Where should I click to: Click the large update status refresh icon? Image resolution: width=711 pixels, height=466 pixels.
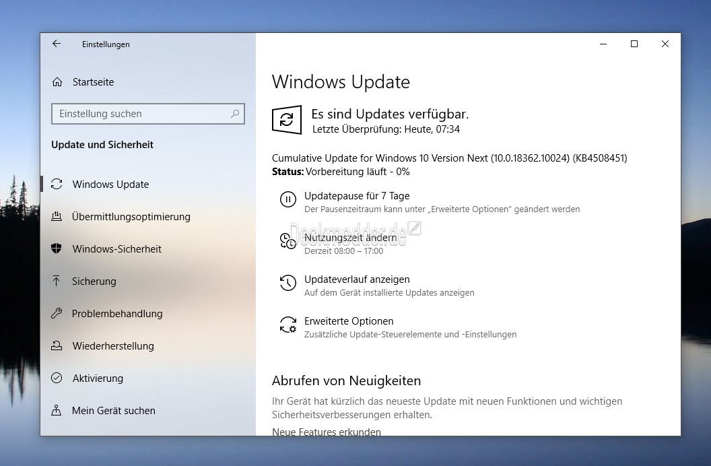point(287,120)
